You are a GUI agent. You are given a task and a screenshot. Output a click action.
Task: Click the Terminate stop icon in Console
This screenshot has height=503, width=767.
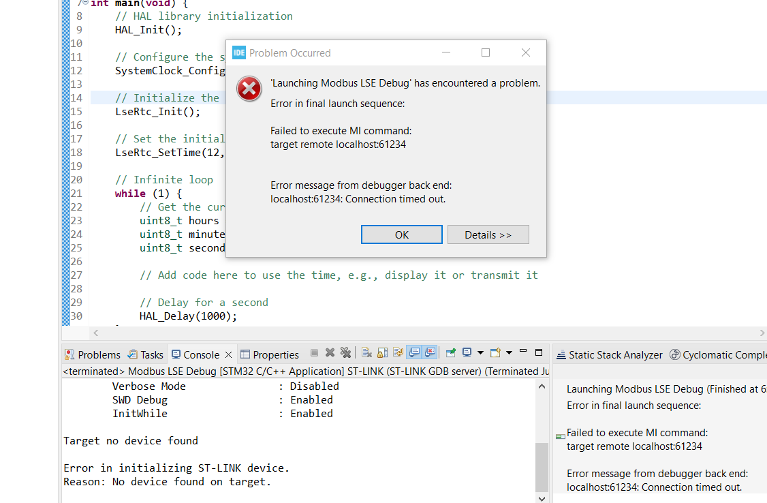click(x=315, y=353)
